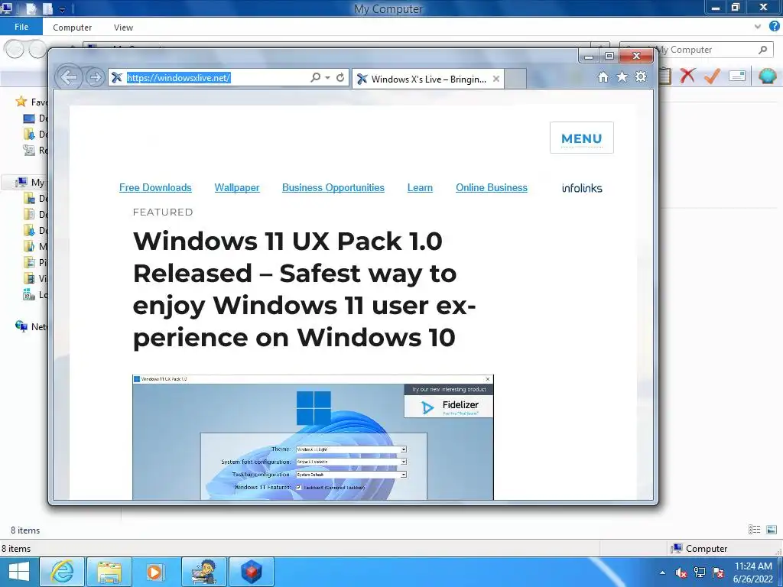Click the envelope card icon in the Explorer toolbar

pyautogui.click(x=737, y=76)
